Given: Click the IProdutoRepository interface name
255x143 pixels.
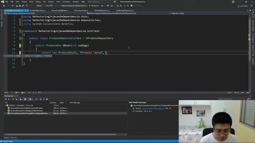Looking at the screenshot, I should point(99,38).
